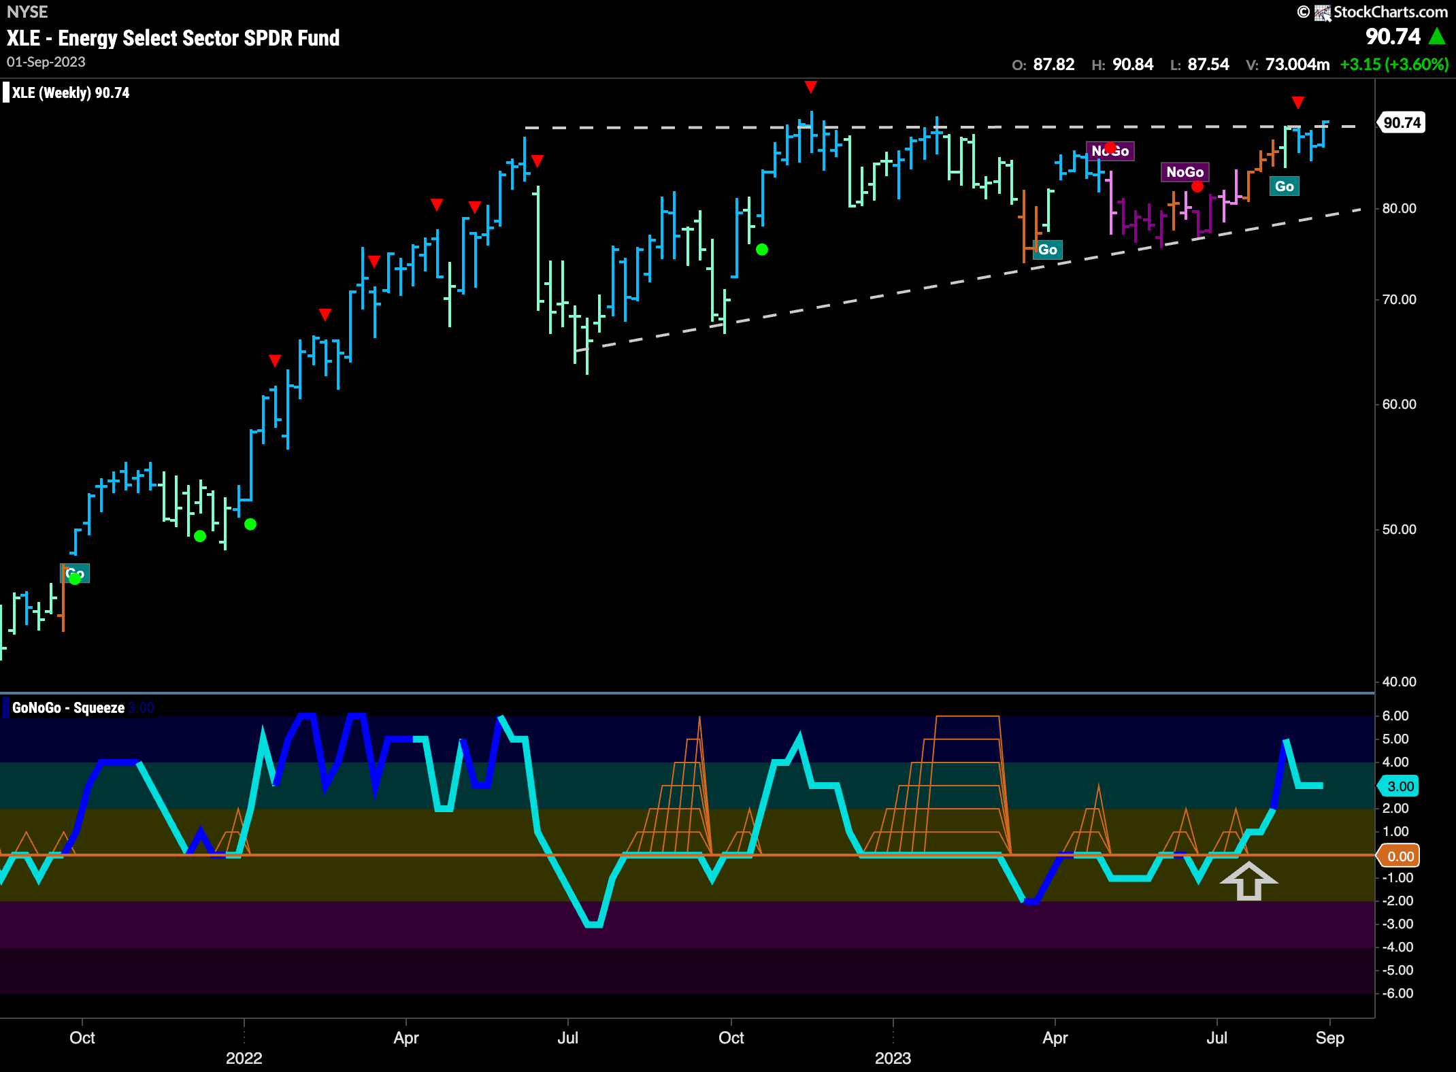Click the green up-triangle next to 90.74

[1437, 36]
